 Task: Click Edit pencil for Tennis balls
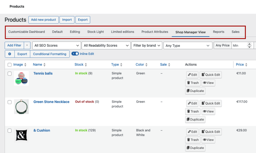pyautogui.click(x=192, y=75)
